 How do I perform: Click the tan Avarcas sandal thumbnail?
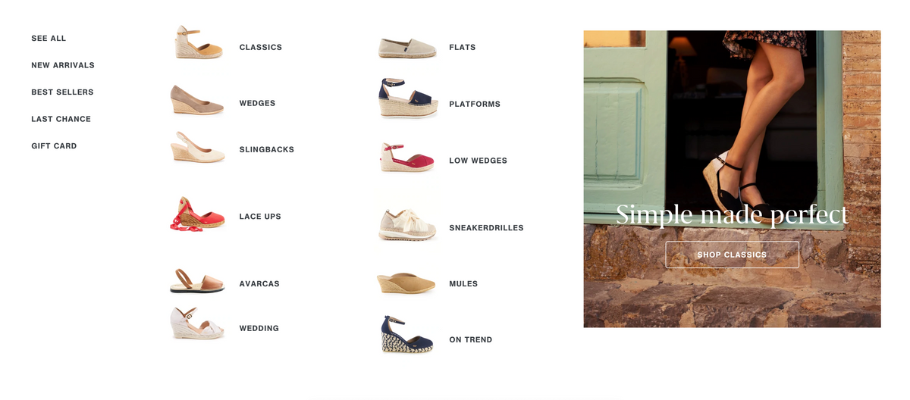point(197,280)
